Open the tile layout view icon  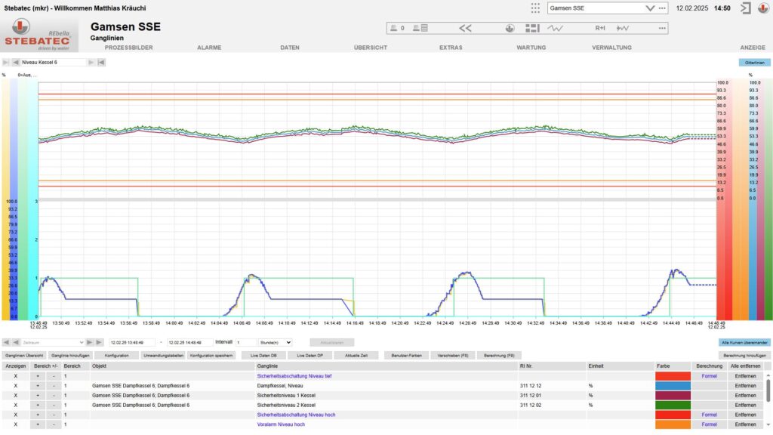532,28
